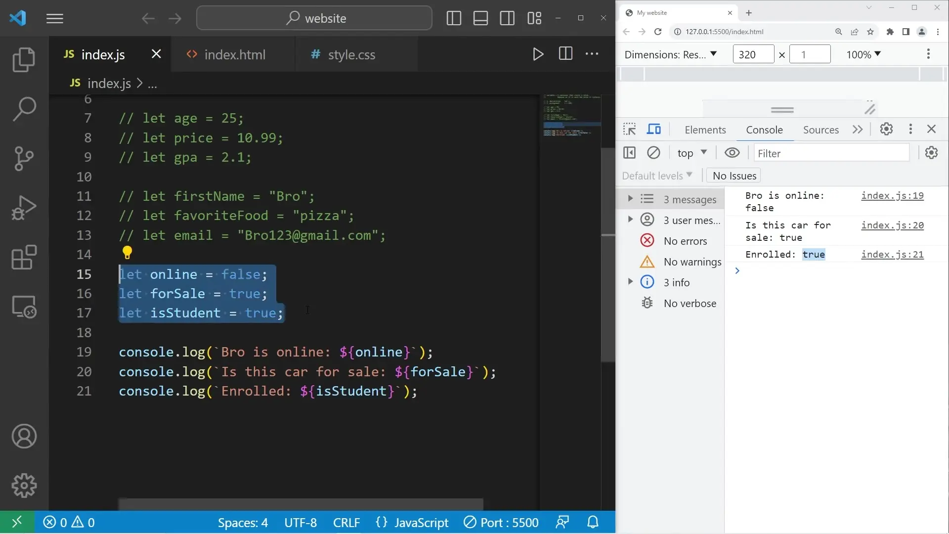This screenshot has width=949, height=534.
Task: Open the Elements tab in DevTools
Action: point(705,130)
